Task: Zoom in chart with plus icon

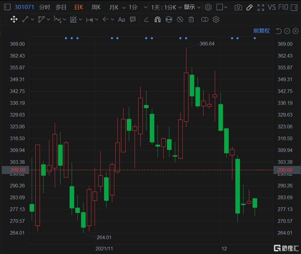Action: [296, 31]
